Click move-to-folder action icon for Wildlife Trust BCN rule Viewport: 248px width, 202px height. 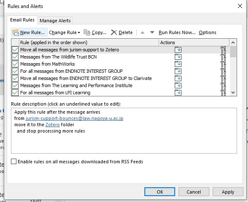tap(178, 57)
